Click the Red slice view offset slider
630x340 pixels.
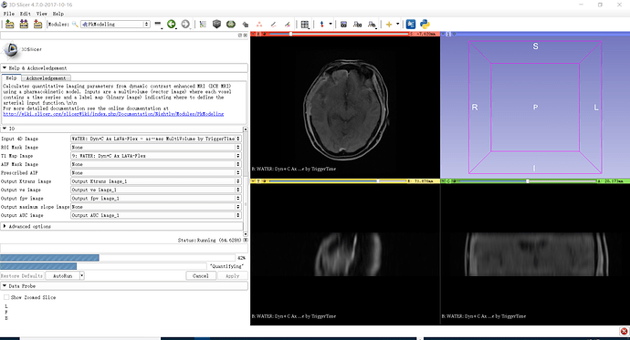pyautogui.click(x=339, y=34)
